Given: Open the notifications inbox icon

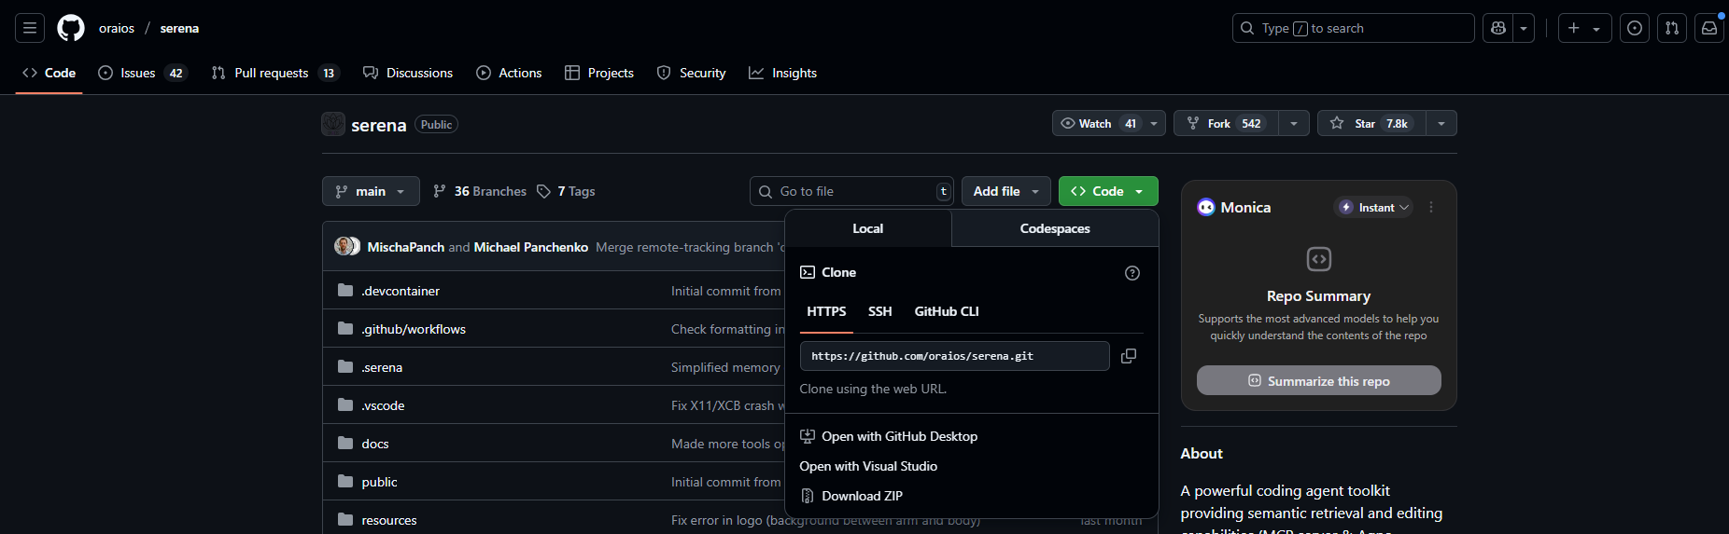Looking at the screenshot, I should 1709,28.
